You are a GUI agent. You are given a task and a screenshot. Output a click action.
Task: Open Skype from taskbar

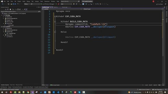(x=79, y=92)
